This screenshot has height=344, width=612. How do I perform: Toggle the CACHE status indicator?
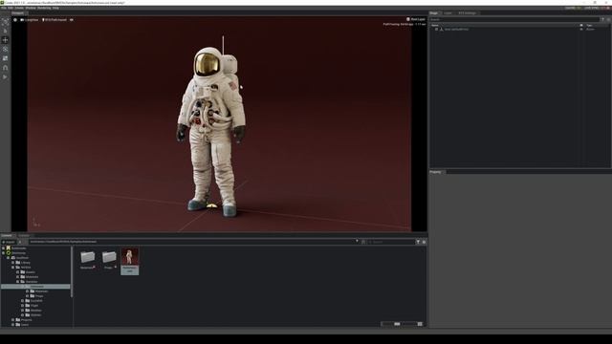coord(572,8)
